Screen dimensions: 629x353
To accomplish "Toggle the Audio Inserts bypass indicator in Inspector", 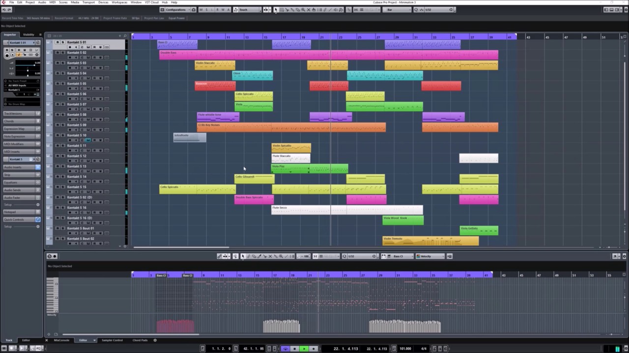I will (x=37, y=167).
